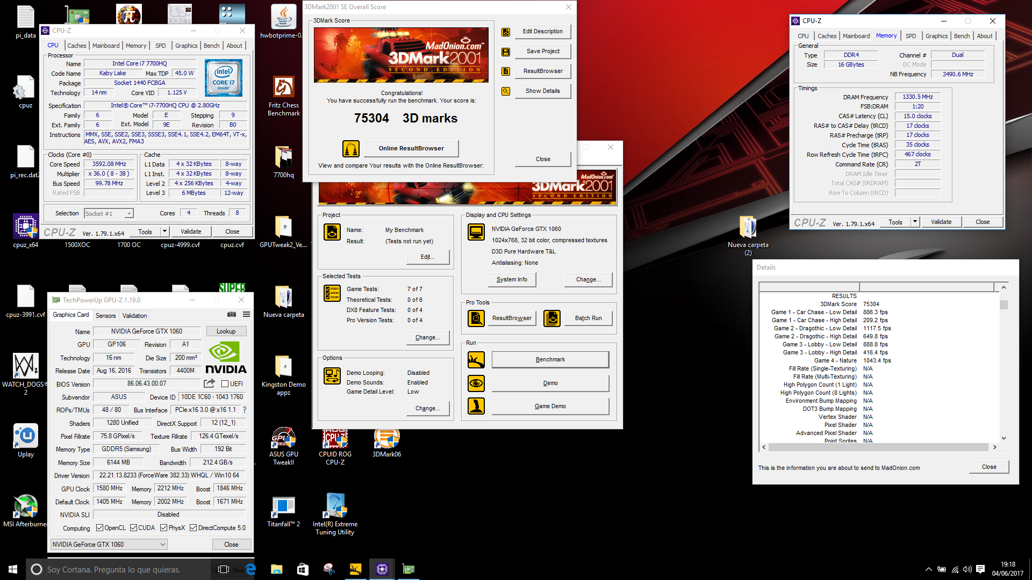Click the Task View taskbar button

click(x=224, y=569)
